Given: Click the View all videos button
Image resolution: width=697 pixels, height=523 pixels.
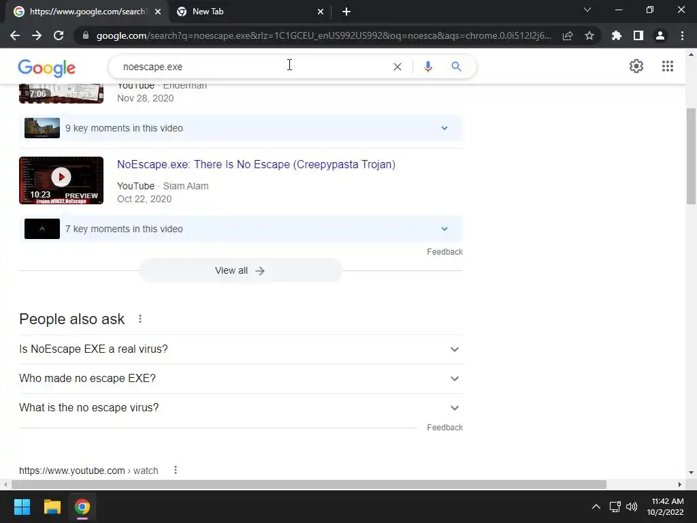Looking at the screenshot, I should 240,270.
